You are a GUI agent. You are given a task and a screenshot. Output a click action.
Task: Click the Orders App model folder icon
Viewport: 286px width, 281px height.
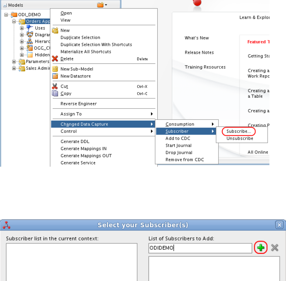coord(22,21)
